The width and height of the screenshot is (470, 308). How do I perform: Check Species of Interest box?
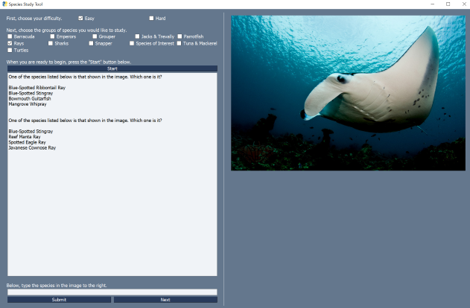click(132, 43)
